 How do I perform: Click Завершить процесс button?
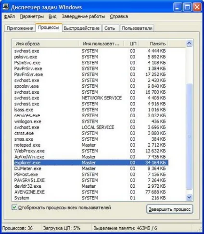tap(170, 209)
